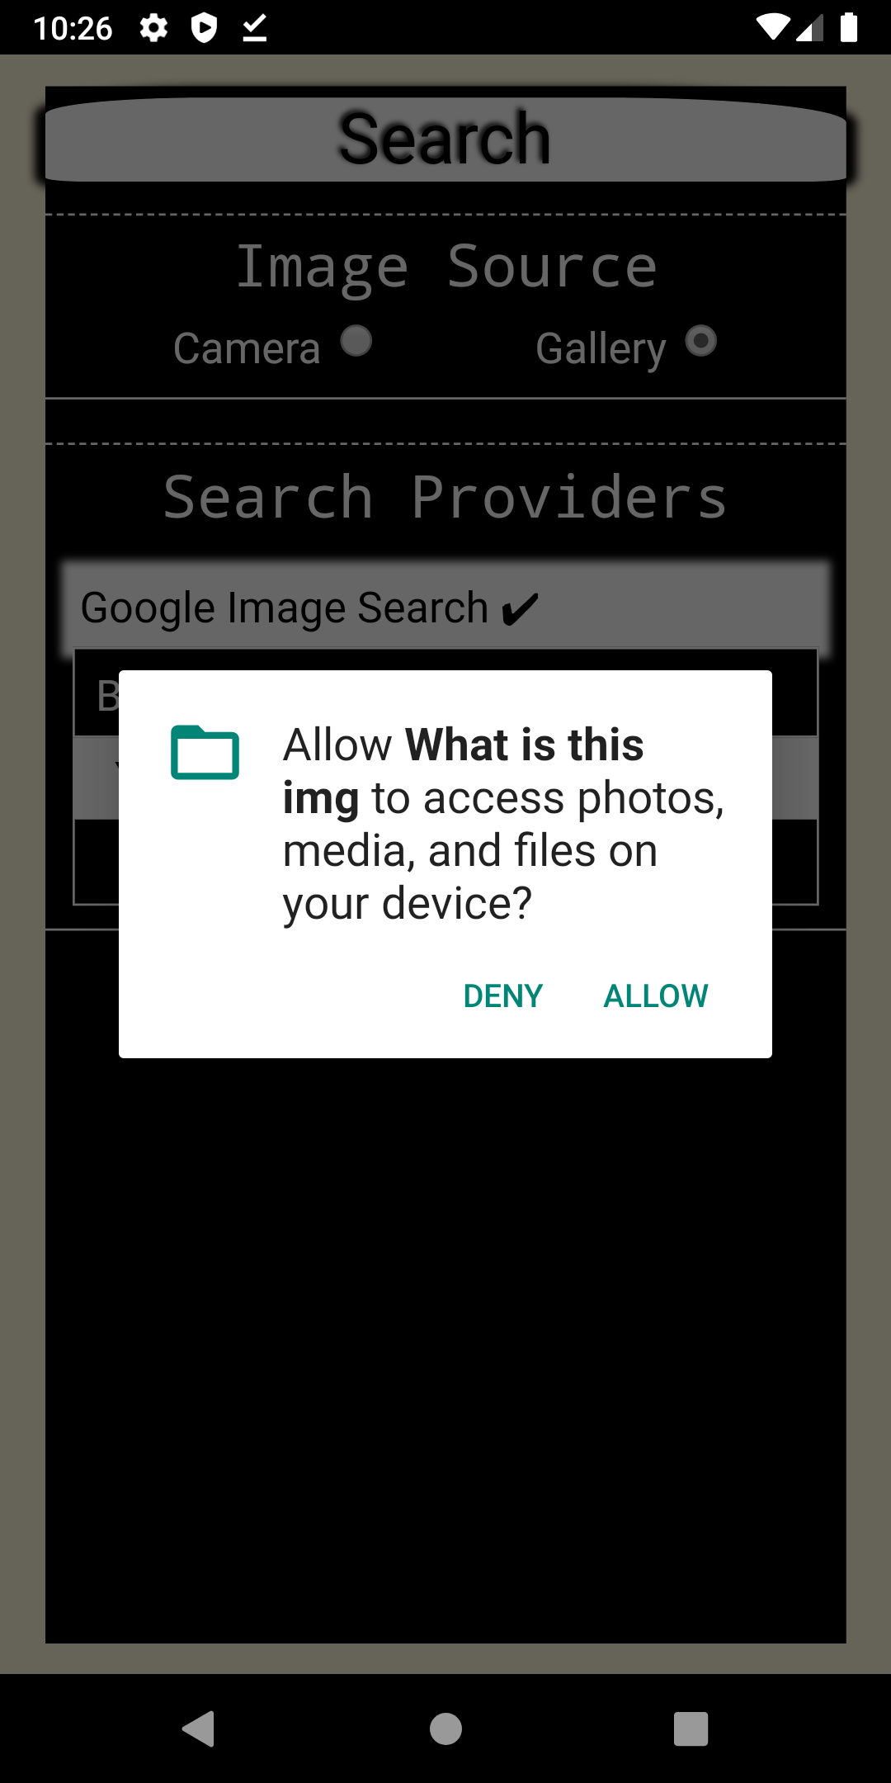This screenshot has width=891, height=1783.
Task: Select the provider row starting with B
Action: 445,693
